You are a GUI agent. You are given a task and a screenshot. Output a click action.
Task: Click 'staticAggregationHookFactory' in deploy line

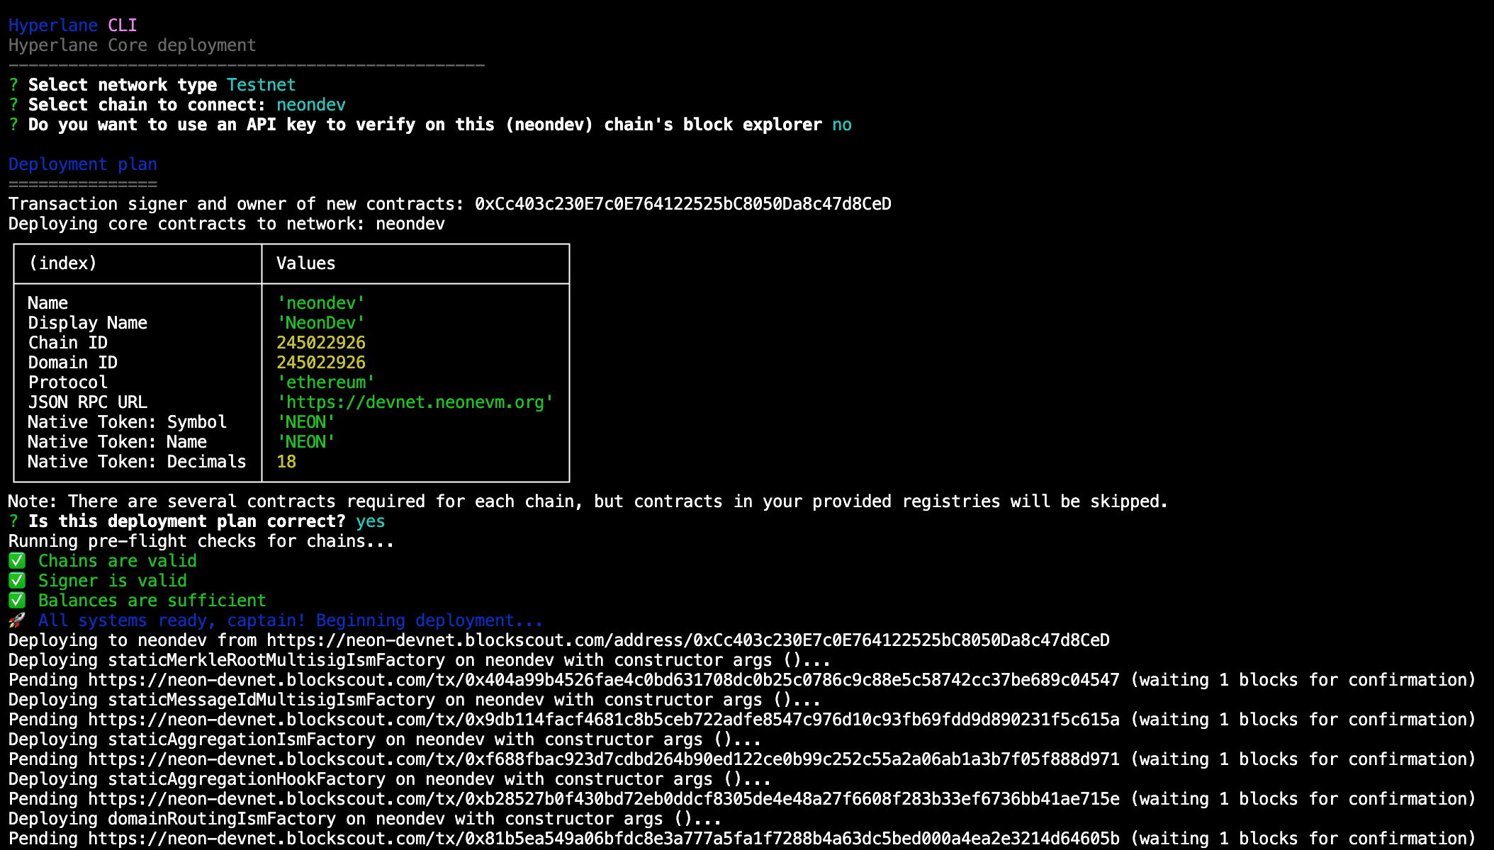point(246,779)
